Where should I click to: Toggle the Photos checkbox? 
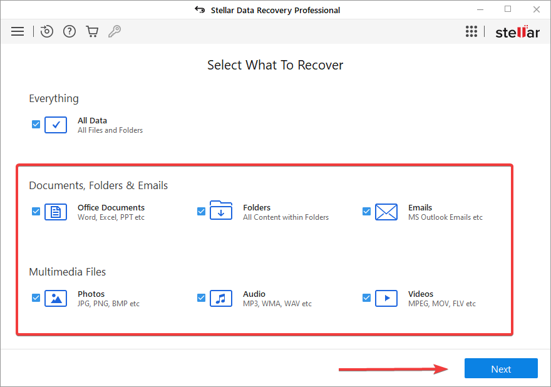[x=36, y=297]
